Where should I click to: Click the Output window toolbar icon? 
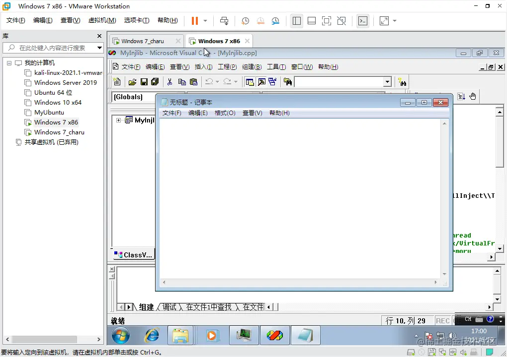point(261,82)
